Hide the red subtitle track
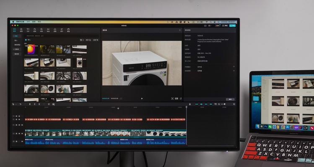314x167 pixels. tap(19, 119)
